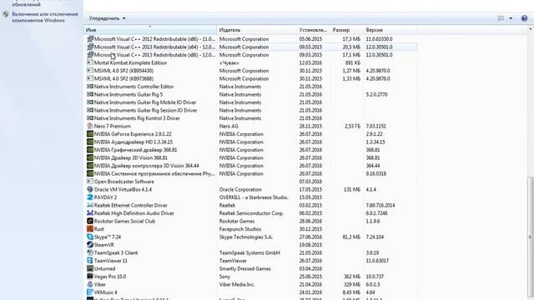Screen dimensions: 534x300
Task: Open the help question mark icon
Action: click(x=524, y=18)
